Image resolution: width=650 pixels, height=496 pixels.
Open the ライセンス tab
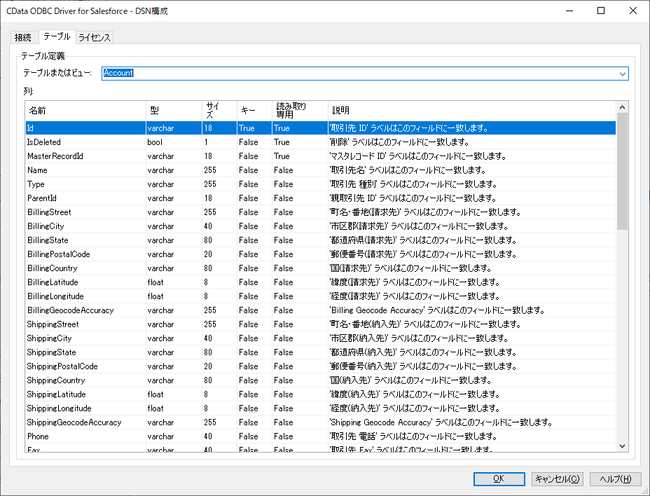[93, 37]
